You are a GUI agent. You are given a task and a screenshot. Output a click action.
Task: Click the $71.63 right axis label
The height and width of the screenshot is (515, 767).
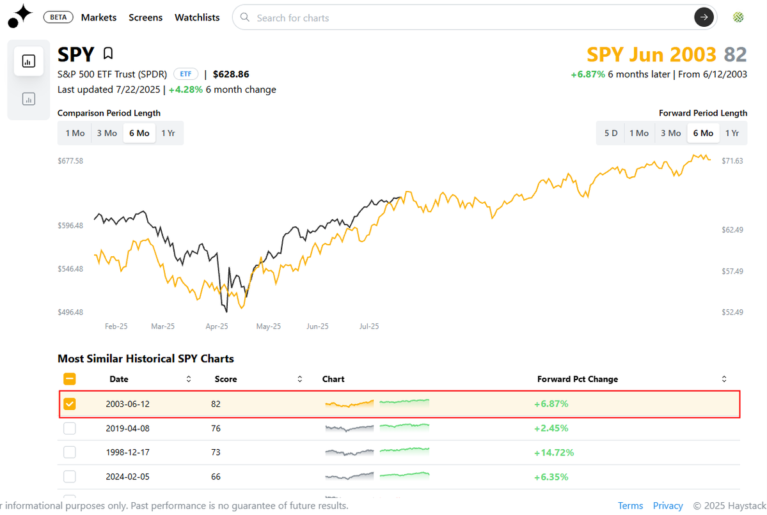(732, 161)
